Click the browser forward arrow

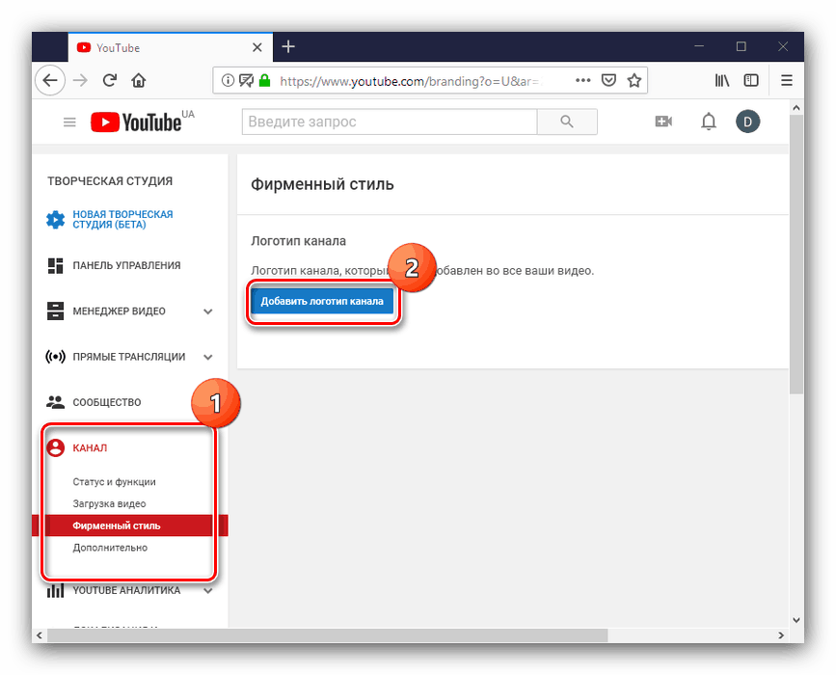80,80
